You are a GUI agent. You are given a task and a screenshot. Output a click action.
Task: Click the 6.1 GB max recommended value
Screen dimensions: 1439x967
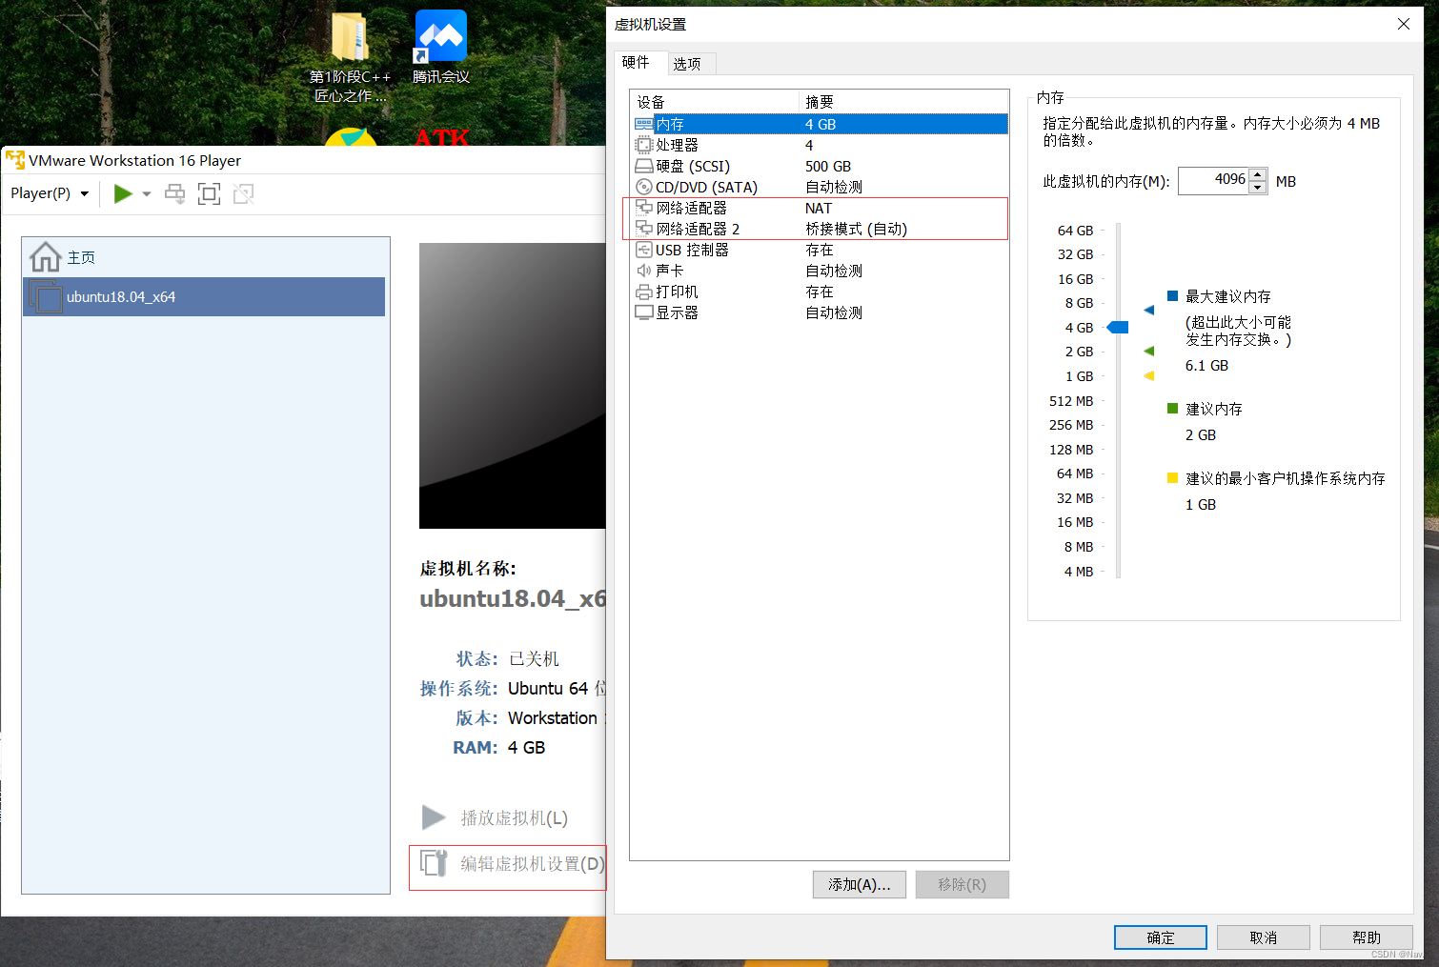pos(1206,366)
